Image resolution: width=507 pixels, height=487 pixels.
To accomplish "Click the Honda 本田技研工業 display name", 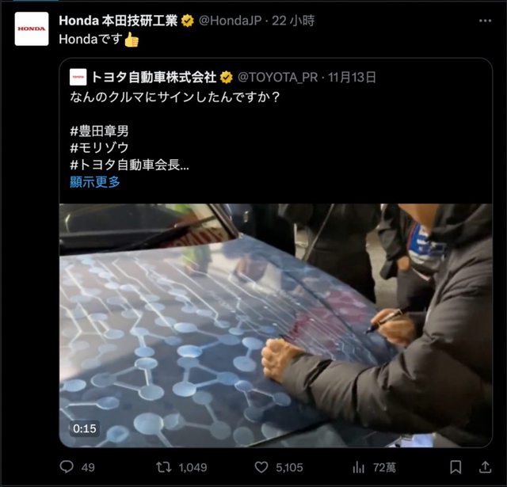I will click(118, 21).
